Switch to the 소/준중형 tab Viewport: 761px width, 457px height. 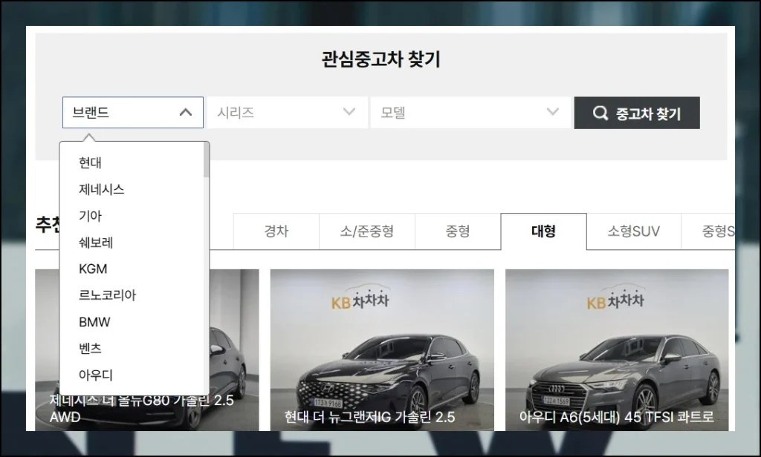pos(367,231)
